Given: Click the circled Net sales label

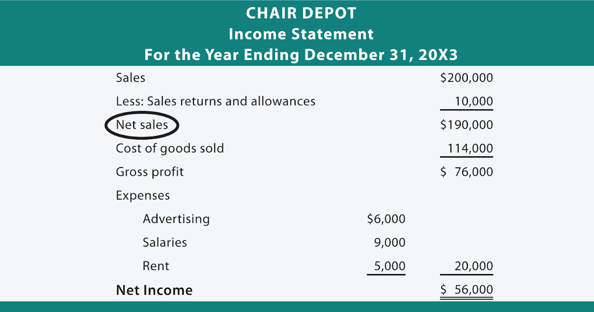Looking at the screenshot, I should (x=142, y=125).
